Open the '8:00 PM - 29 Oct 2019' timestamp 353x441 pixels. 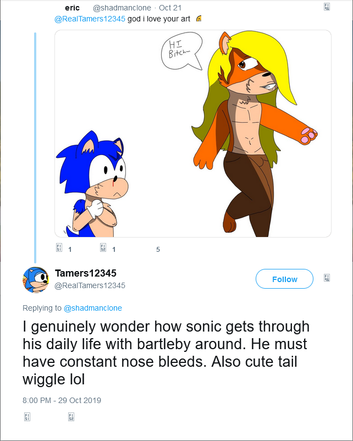click(62, 400)
